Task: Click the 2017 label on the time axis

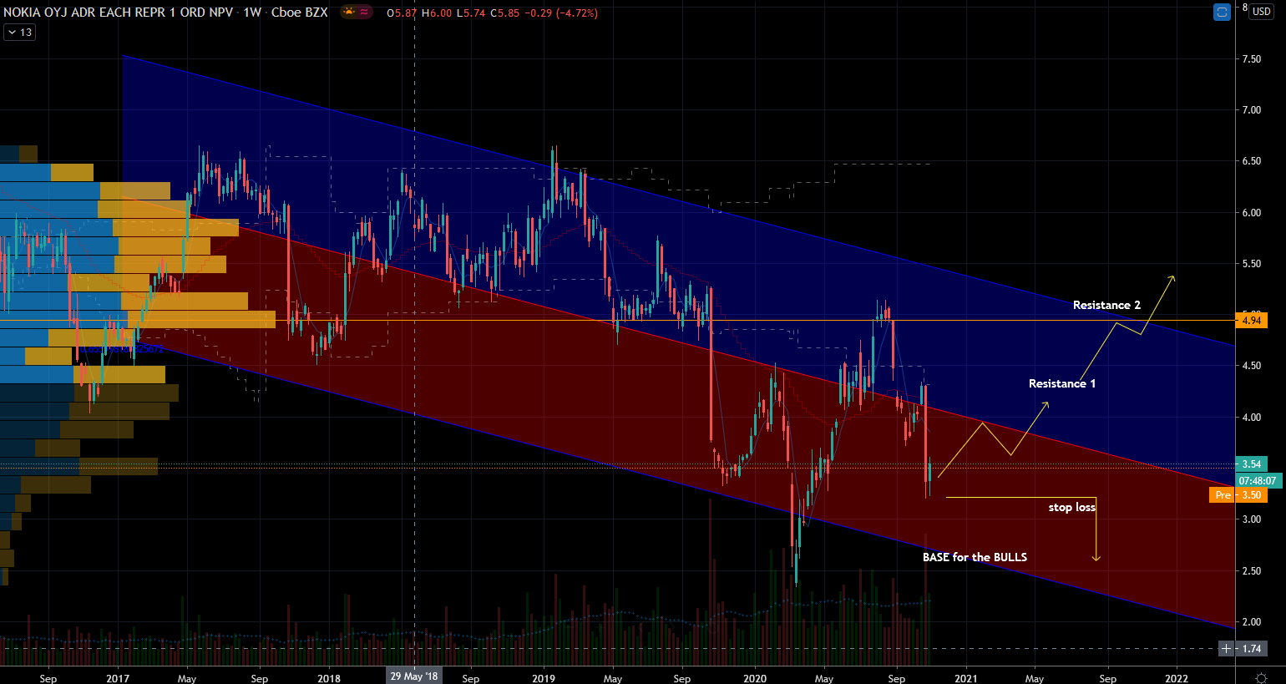Action: [x=118, y=678]
